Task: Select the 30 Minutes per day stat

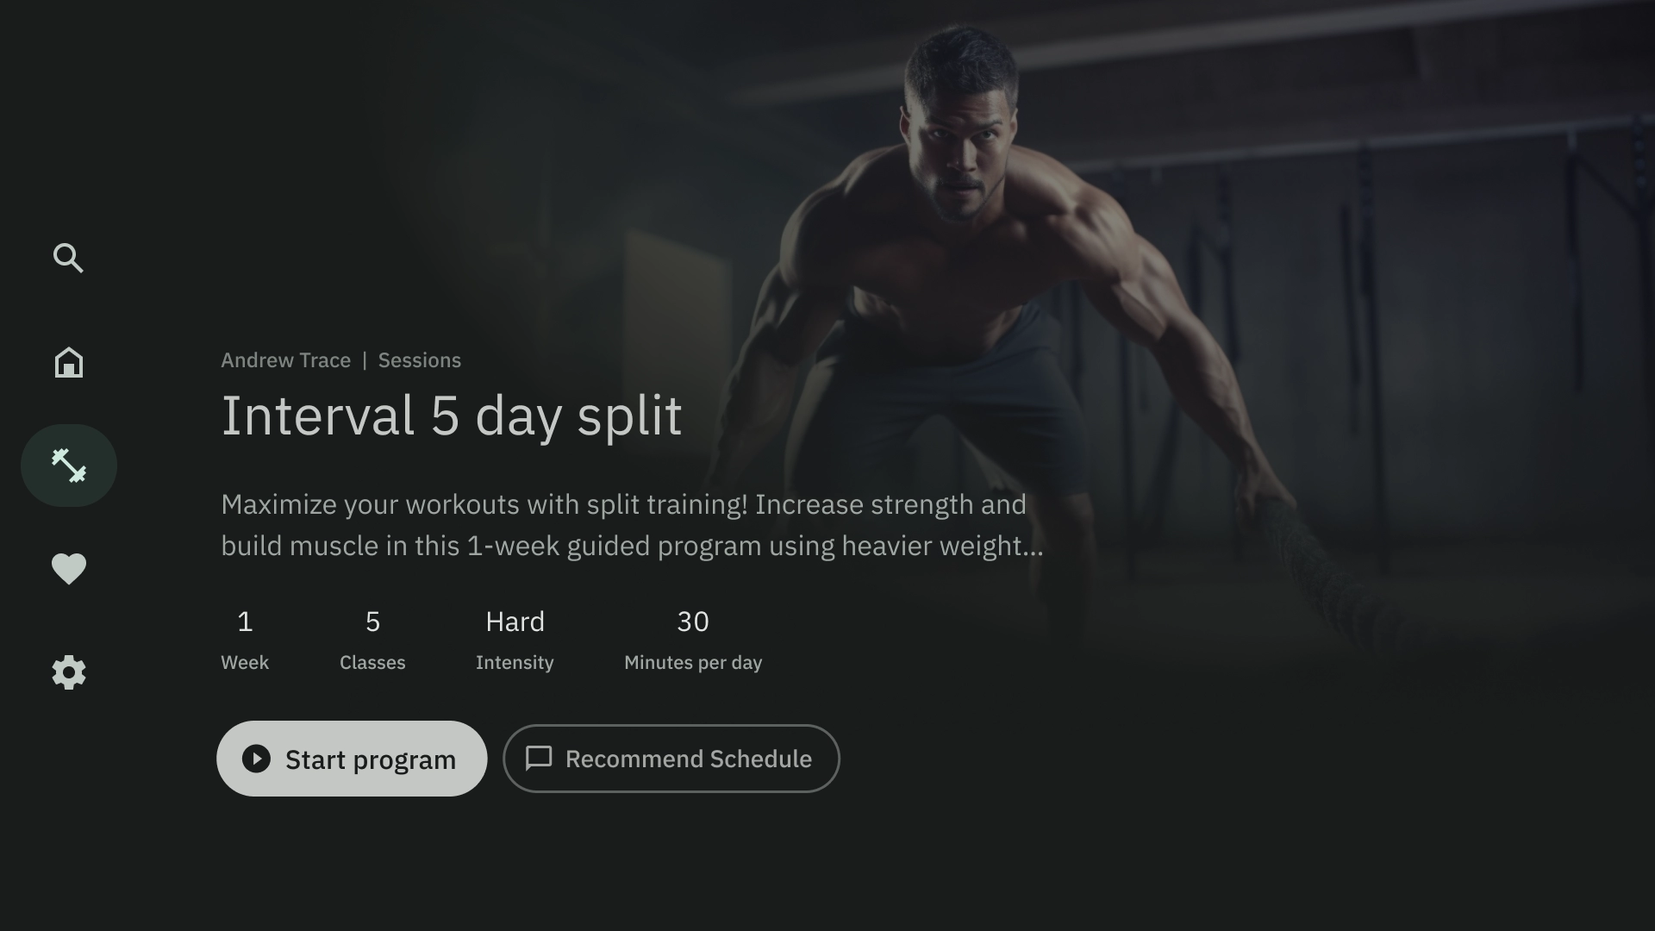Action: (x=693, y=638)
